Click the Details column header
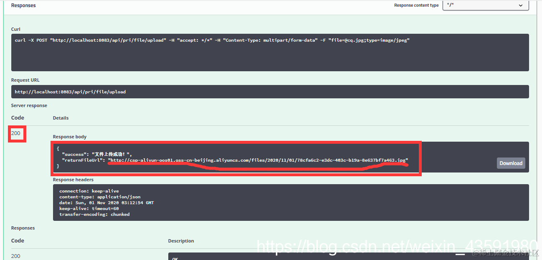Screen dimensions: 542x260 [61, 118]
